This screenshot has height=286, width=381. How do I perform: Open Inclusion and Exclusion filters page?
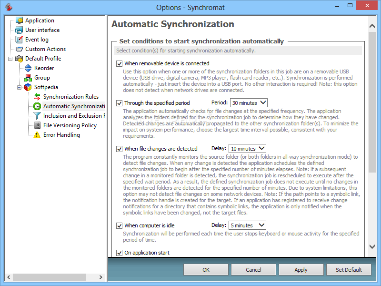(x=74, y=116)
